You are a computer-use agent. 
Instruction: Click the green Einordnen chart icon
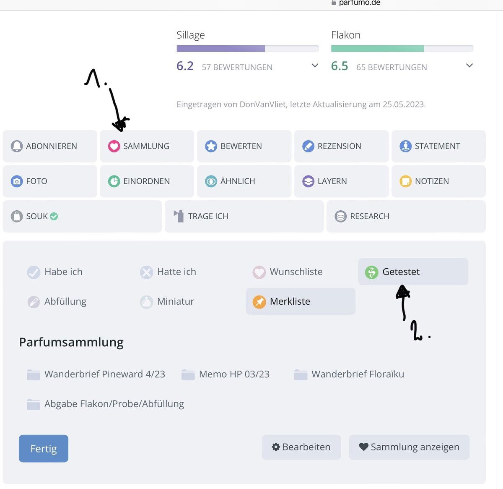pyautogui.click(x=114, y=181)
